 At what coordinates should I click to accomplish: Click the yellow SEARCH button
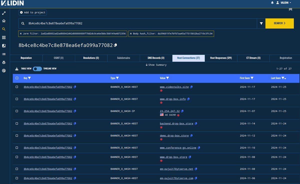coord(279,23)
